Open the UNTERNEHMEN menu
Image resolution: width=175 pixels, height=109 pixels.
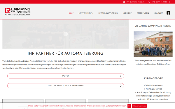coord(86,13)
